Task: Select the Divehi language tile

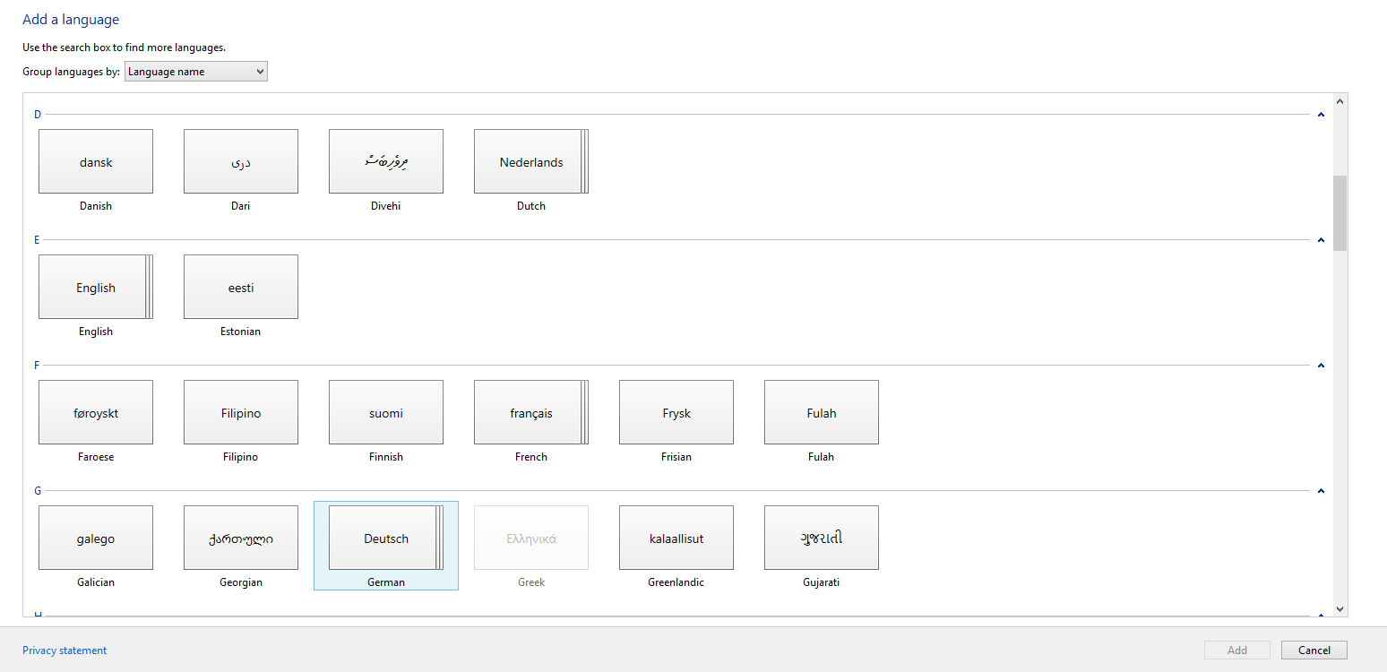Action: (385, 161)
